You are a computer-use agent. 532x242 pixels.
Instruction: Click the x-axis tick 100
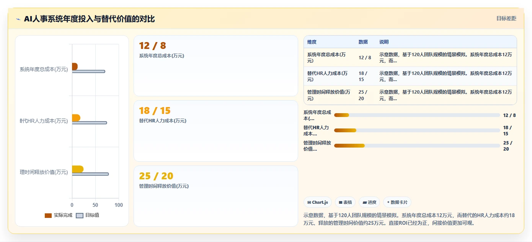point(119,205)
